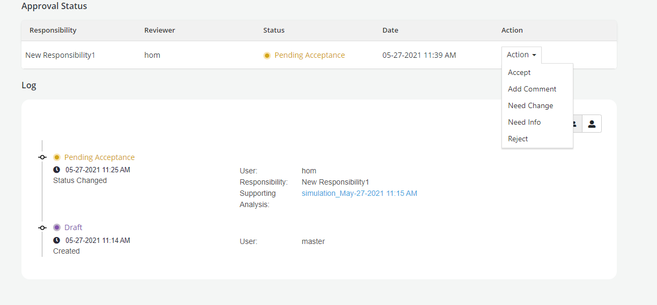Click the Draft label in the log

tap(73, 227)
